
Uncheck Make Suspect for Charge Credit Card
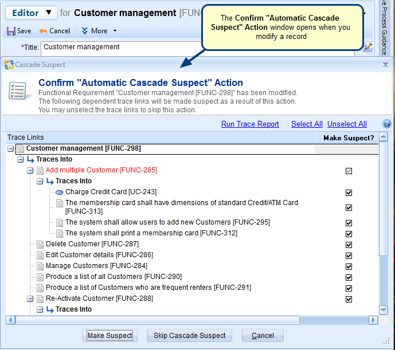click(349, 193)
